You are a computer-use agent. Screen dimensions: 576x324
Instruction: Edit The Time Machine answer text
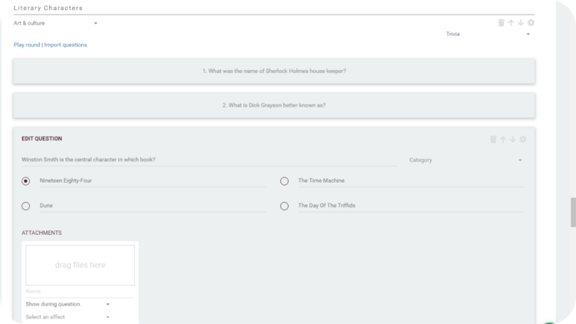pos(412,180)
